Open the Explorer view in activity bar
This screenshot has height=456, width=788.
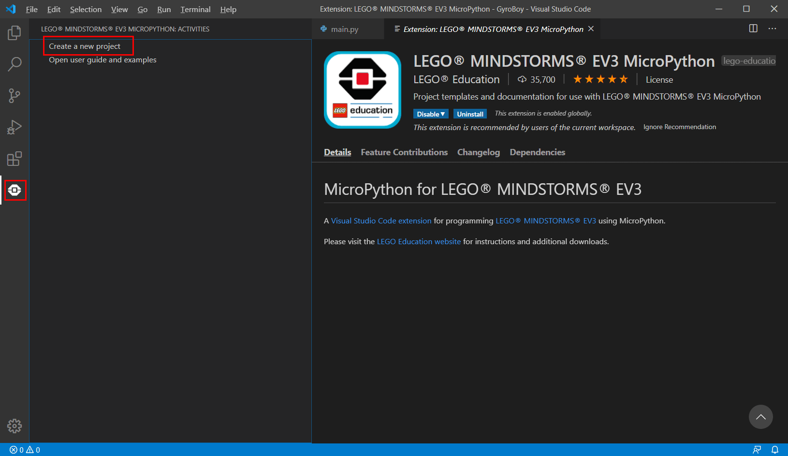[15, 33]
